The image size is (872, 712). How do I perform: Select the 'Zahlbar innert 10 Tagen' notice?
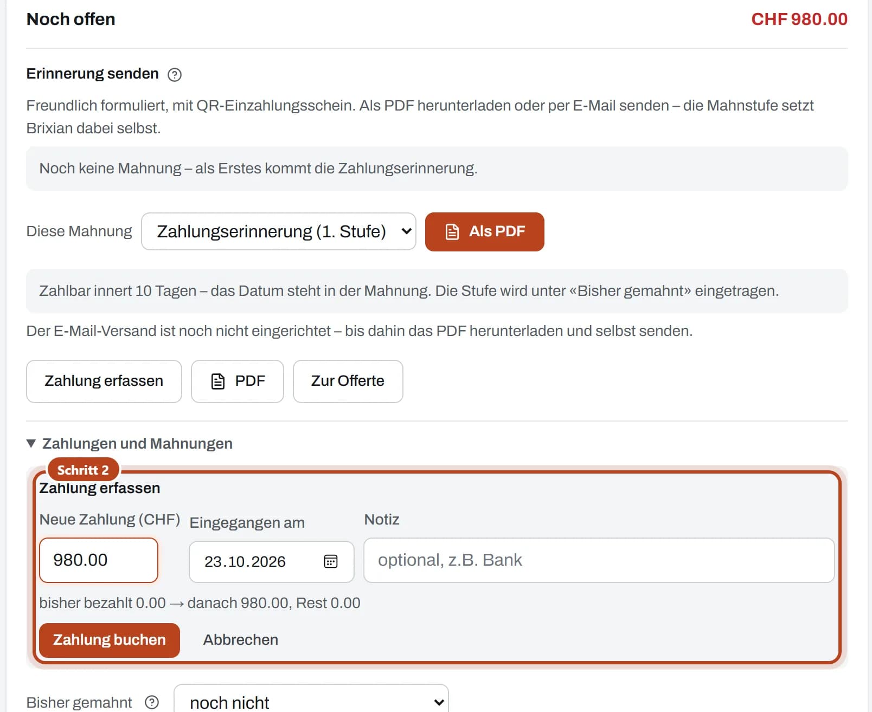click(437, 291)
